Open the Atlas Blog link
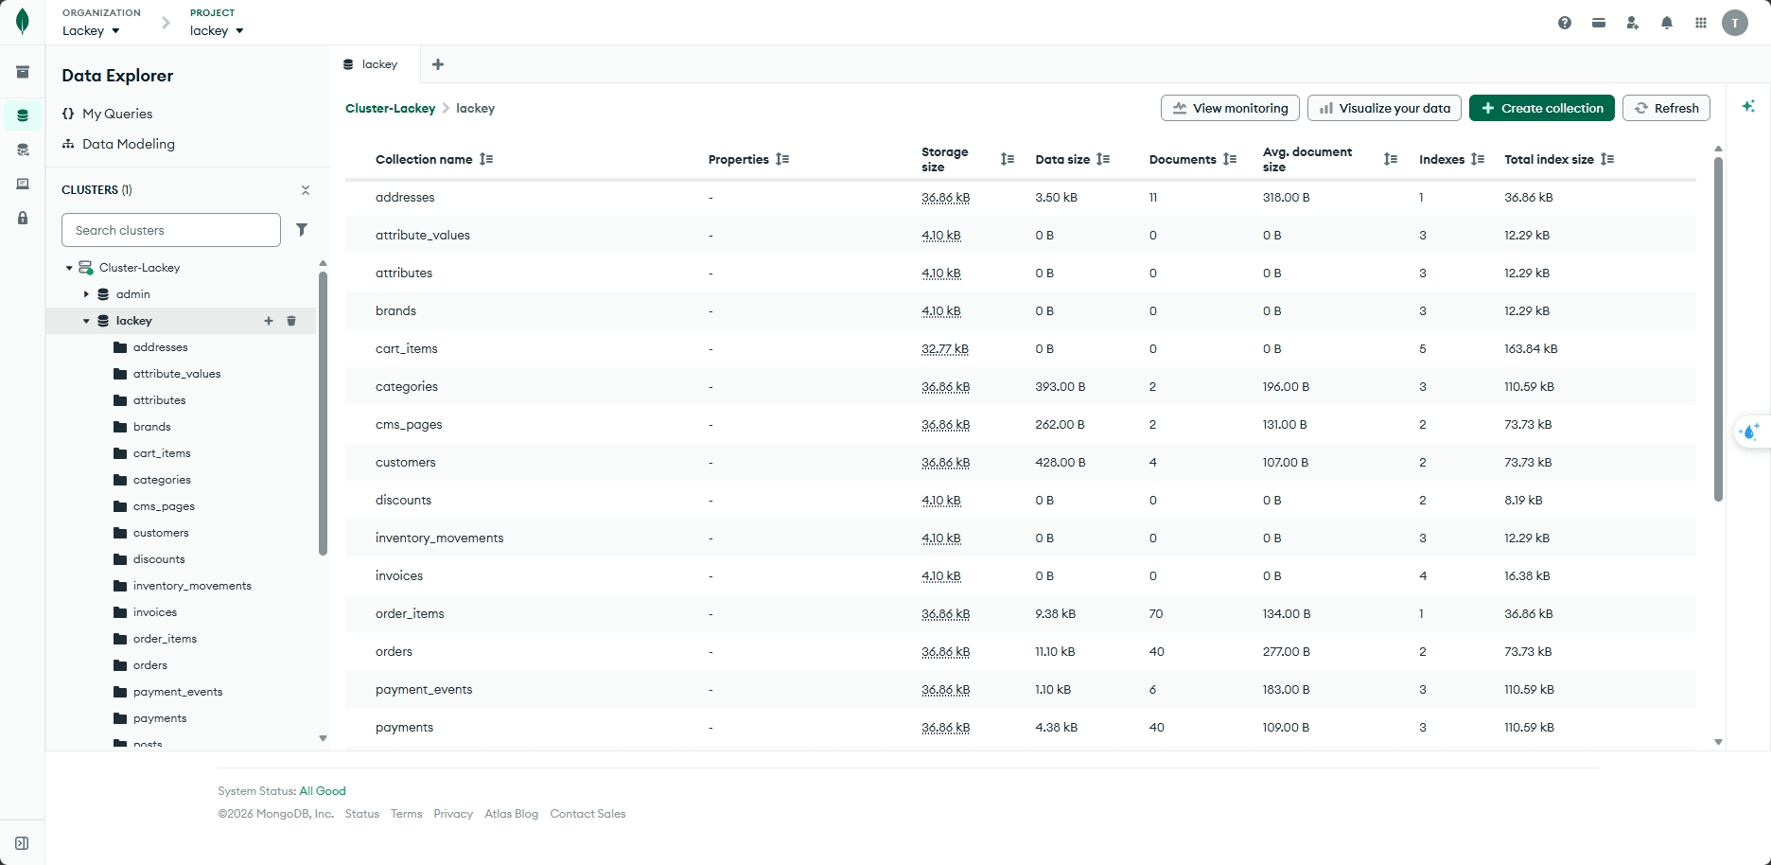Image resolution: width=1771 pixels, height=865 pixels. click(x=512, y=814)
